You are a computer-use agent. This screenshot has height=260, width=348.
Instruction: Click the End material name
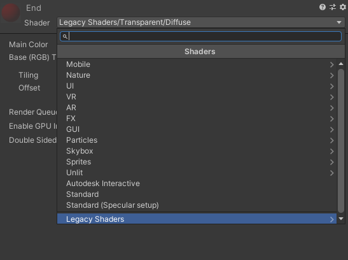coord(34,8)
